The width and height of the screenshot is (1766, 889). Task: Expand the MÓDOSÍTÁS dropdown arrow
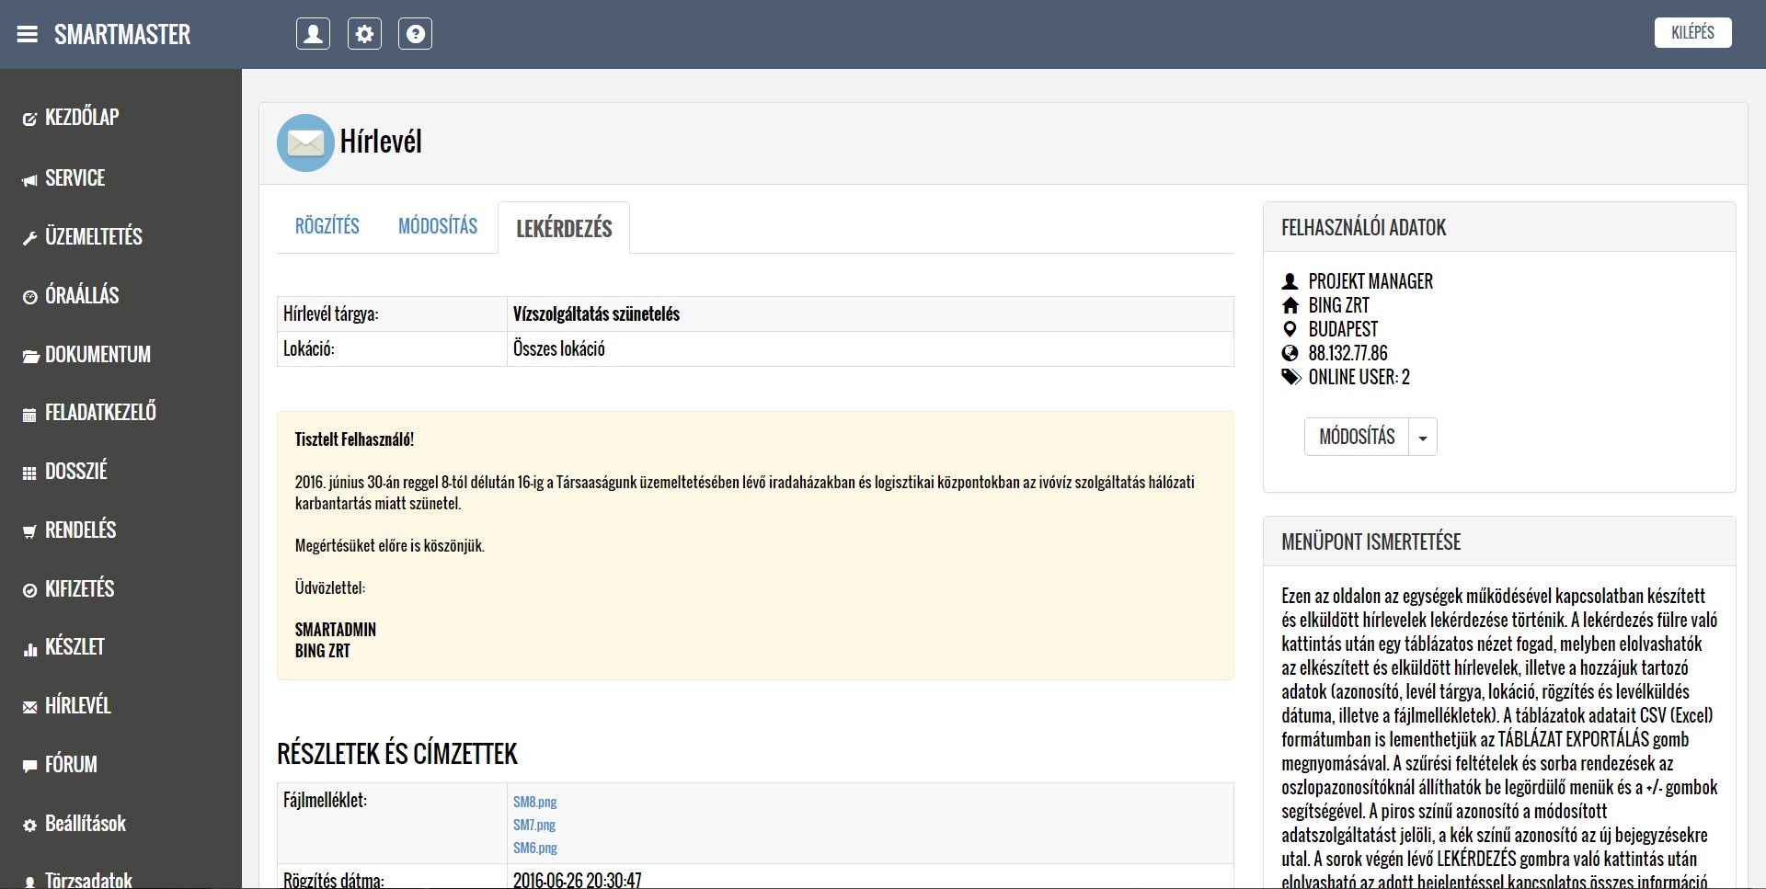[1423, 438]
